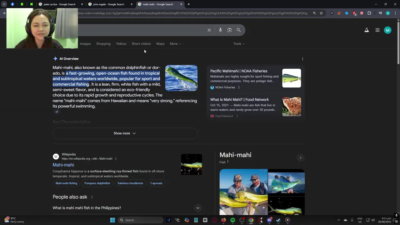Close the 'mahi mahi' browser tab

tap(181, 4)
